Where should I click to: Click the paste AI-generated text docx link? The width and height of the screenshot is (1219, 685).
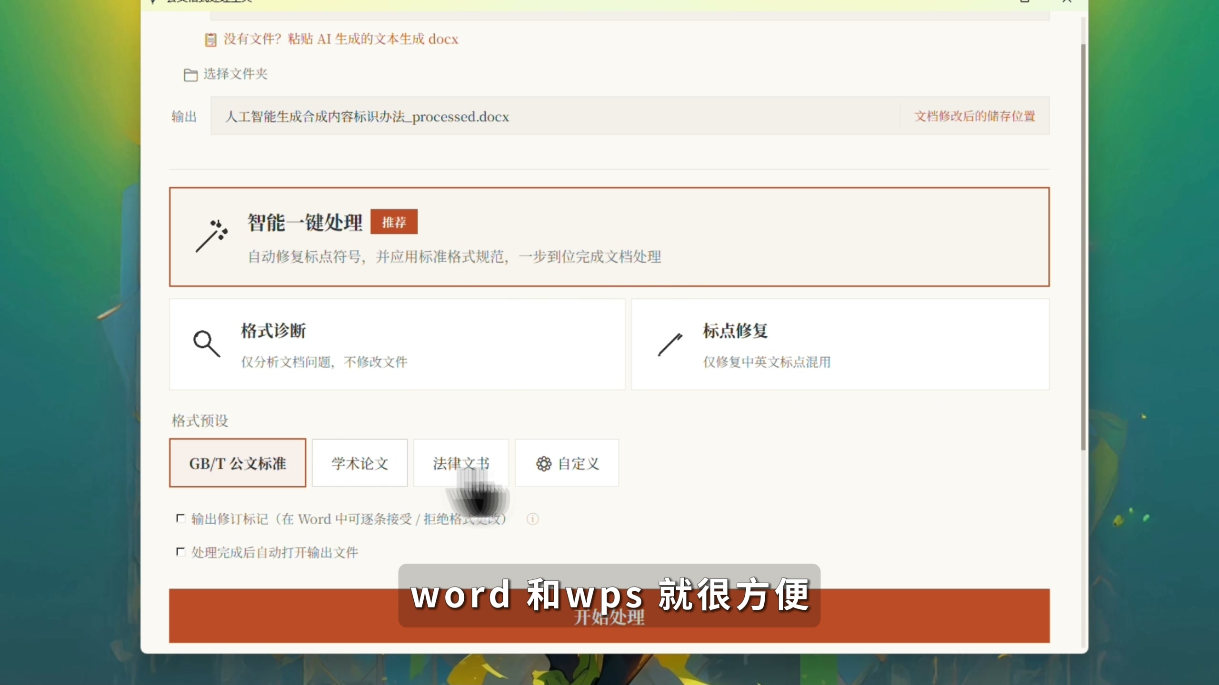[341, 39]
